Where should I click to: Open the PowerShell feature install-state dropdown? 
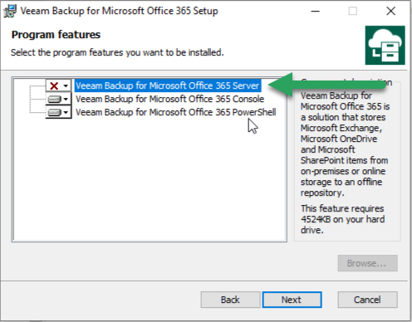(59, 112)
